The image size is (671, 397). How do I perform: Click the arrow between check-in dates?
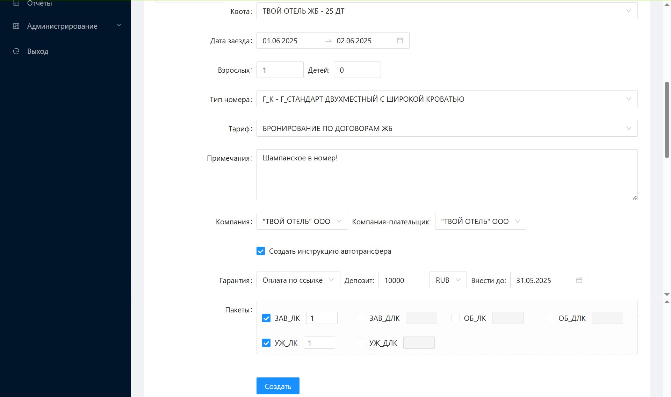[x=328, y=41]
